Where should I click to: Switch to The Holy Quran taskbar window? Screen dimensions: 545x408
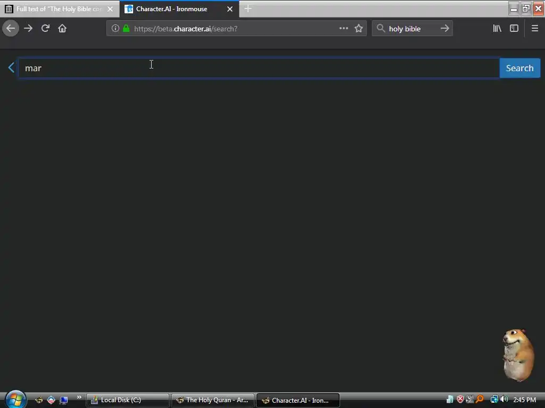(x=213, y=400)
